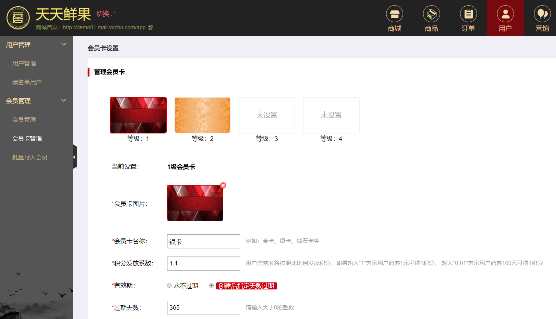This screenshot has width=556, height=319.
Task: Collapse the sidebar with the arrow handle
Action: point(75,157)
